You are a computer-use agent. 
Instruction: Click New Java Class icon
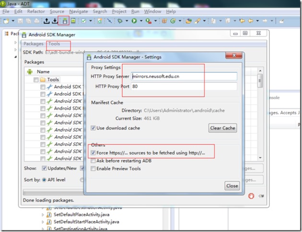(x=173, y=21)
